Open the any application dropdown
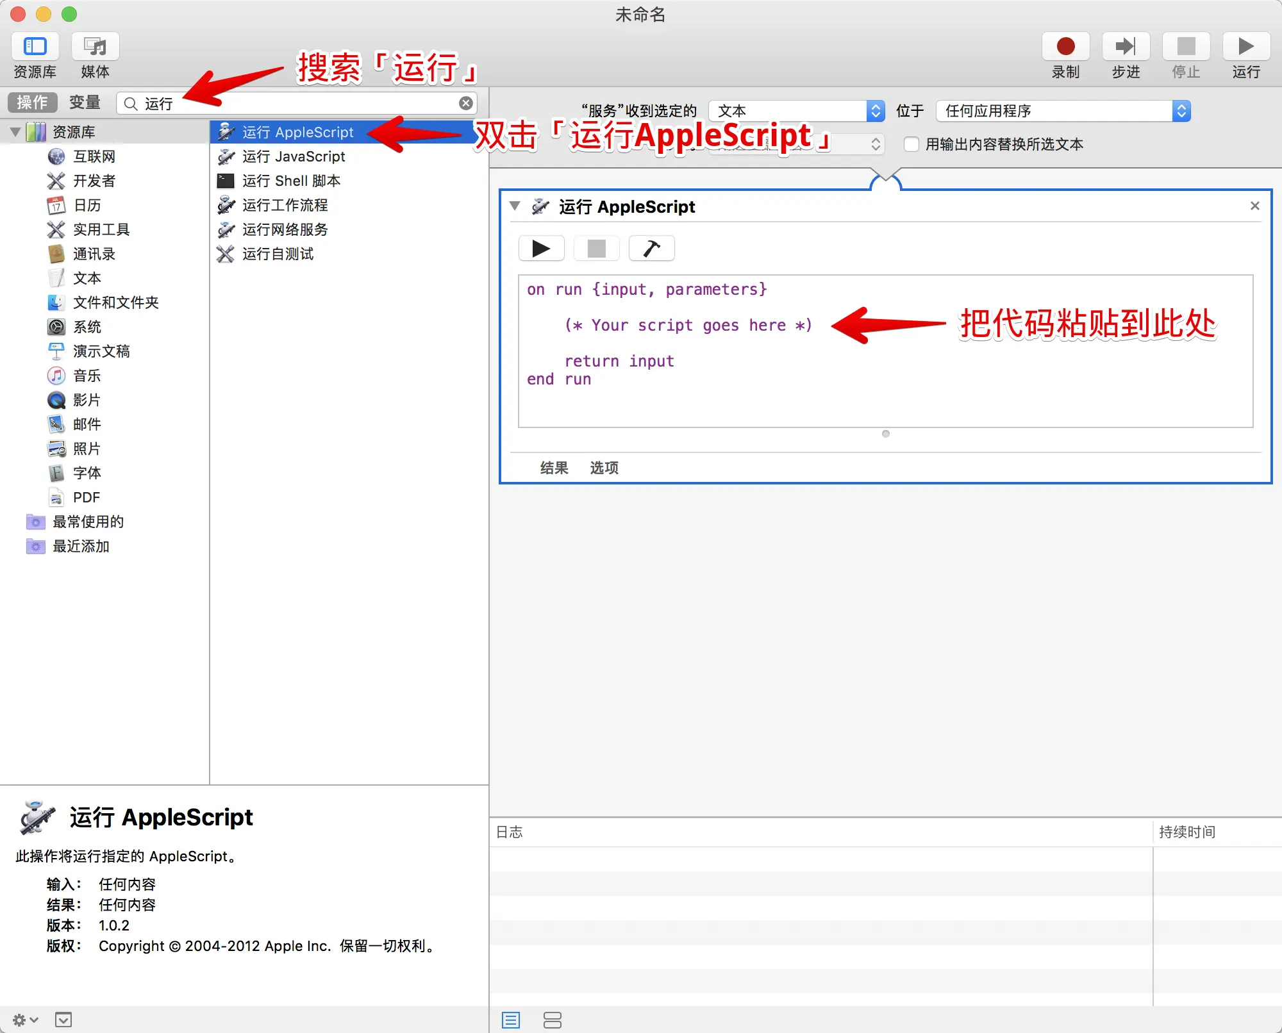 click(x=1063, y=111)
